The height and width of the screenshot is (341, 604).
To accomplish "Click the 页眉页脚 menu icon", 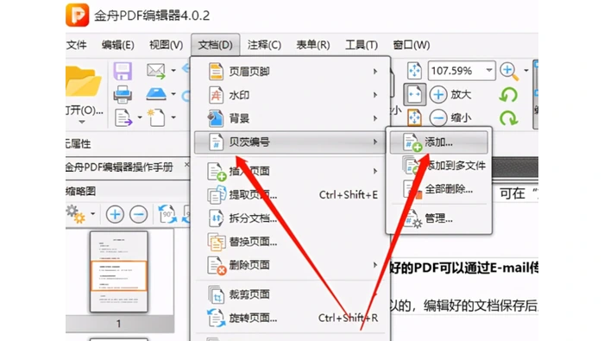I will pos(216,72).
